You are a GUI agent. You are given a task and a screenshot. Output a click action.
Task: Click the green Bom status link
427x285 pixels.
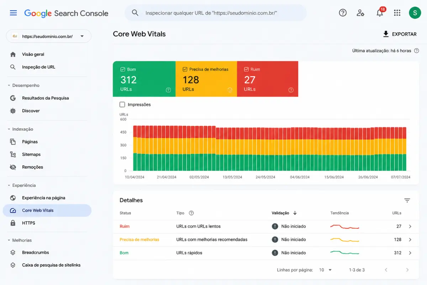coord(124,253)
